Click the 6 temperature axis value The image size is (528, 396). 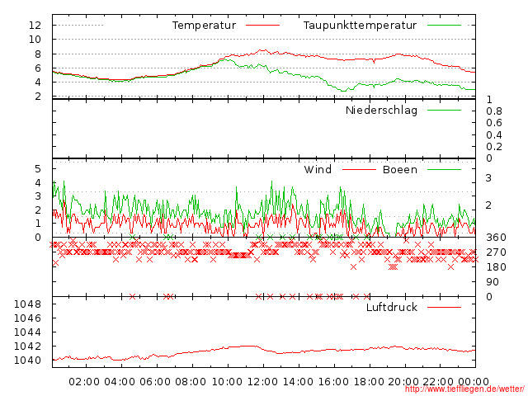[x=38, y=68]
